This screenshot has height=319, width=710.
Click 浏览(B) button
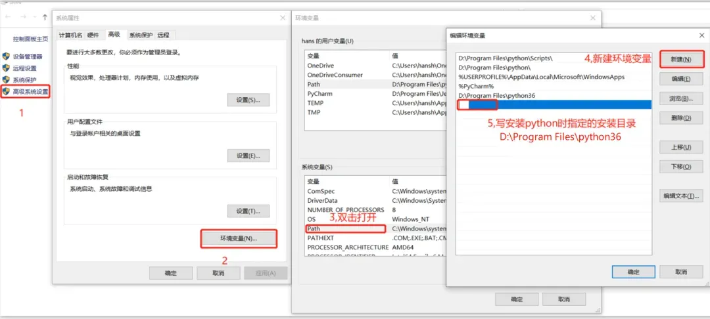pyautogui.click(x=681, y=98)
